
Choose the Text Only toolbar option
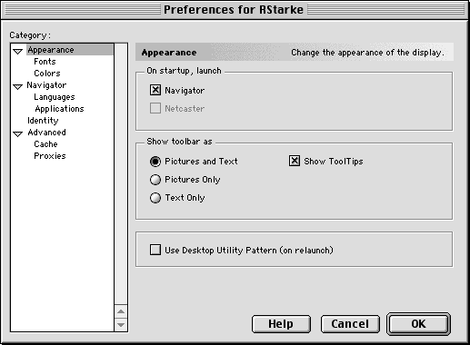coord(155,198)
